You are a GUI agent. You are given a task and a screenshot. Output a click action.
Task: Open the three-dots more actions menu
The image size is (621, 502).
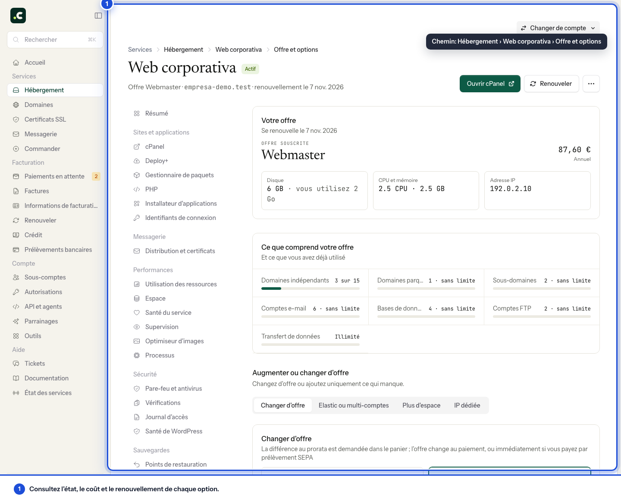(591, 84)
